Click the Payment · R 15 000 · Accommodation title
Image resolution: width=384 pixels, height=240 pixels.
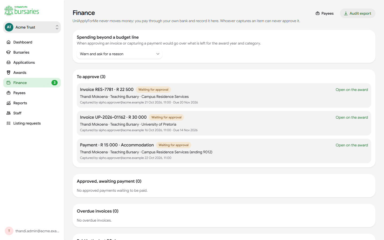117,145
